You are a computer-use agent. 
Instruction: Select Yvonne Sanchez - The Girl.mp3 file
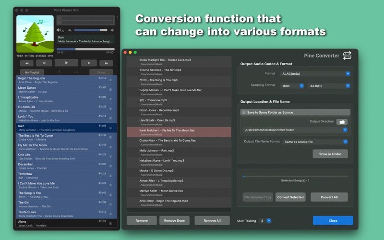(179, 72)
